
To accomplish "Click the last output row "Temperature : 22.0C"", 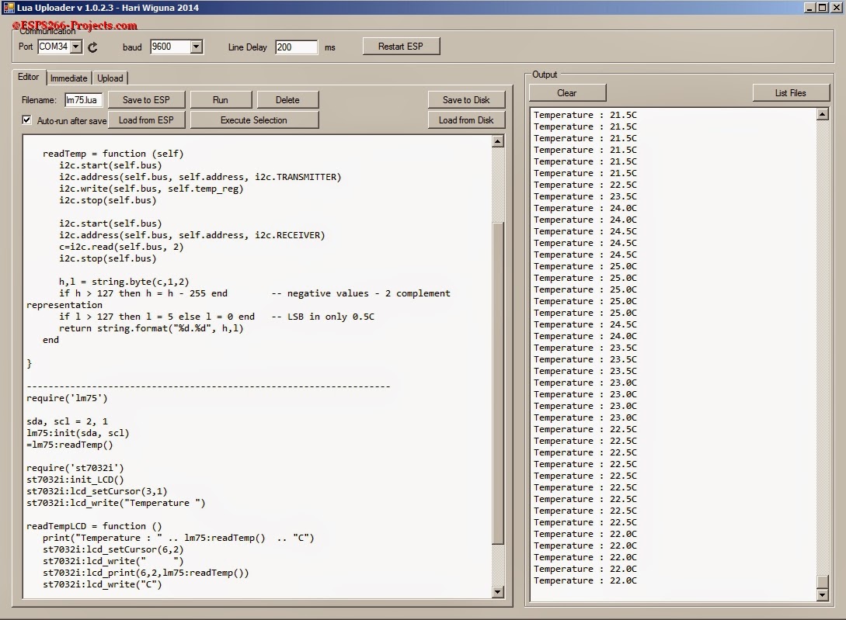I will coord(585,580).
